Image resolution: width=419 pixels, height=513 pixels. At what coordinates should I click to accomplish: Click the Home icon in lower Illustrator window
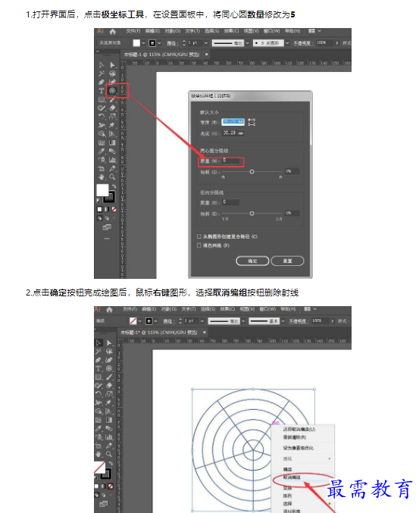point(109,309)
